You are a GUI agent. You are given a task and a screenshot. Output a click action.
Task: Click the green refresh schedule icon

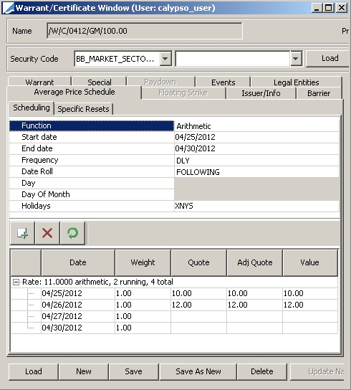point(72,233)
